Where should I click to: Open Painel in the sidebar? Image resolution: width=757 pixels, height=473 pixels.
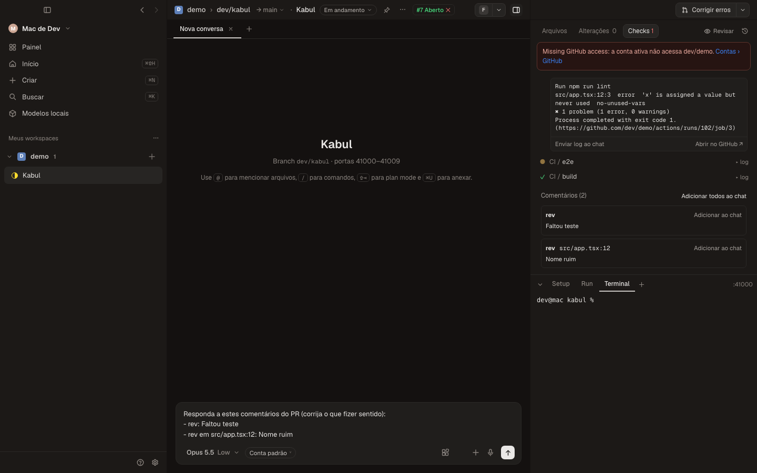pos(83,47)
